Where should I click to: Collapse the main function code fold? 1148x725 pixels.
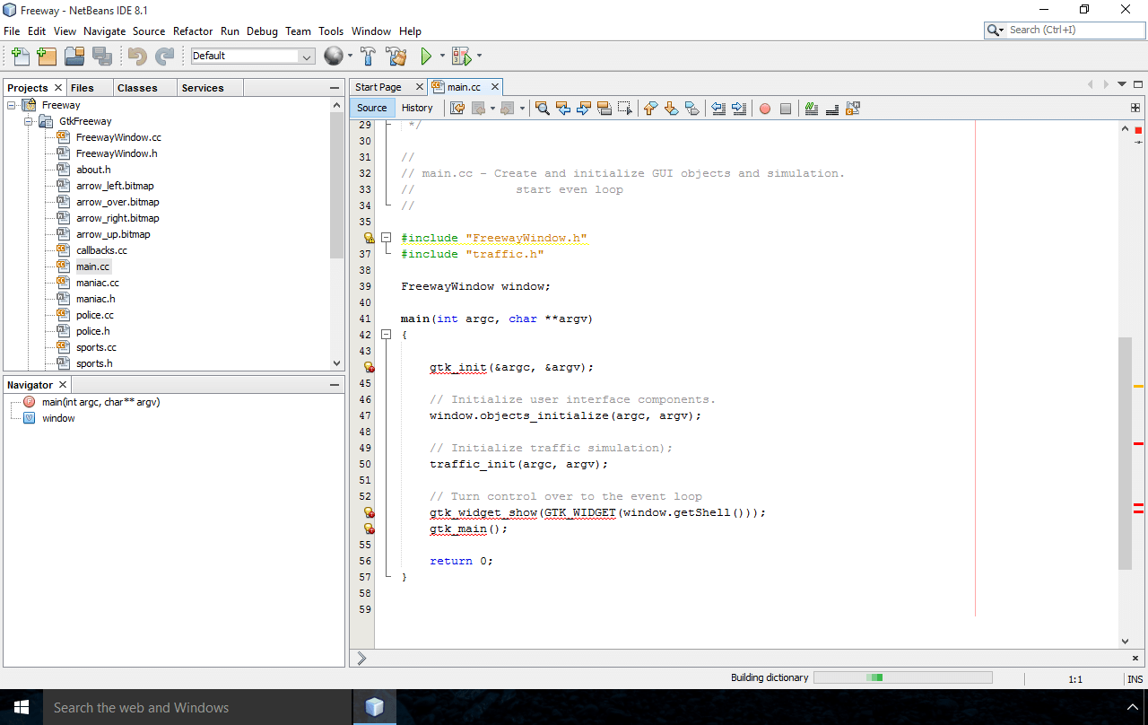pyautogui.click(x=386, y=334)
